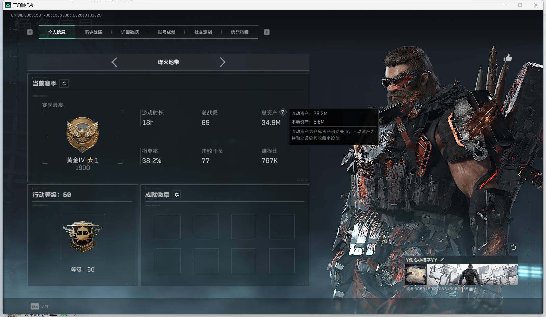This screenshot has height=317, width=546.
Task: Copy player ID with the copy icon
Action: (x=472, y=289)
